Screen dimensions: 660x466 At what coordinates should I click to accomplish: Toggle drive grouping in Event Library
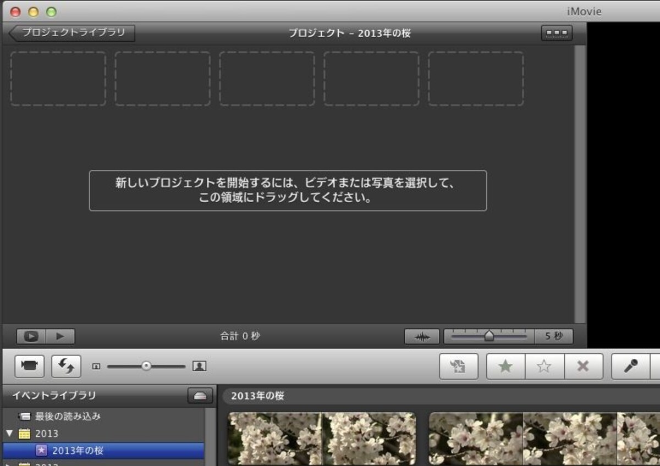point(200,396)
